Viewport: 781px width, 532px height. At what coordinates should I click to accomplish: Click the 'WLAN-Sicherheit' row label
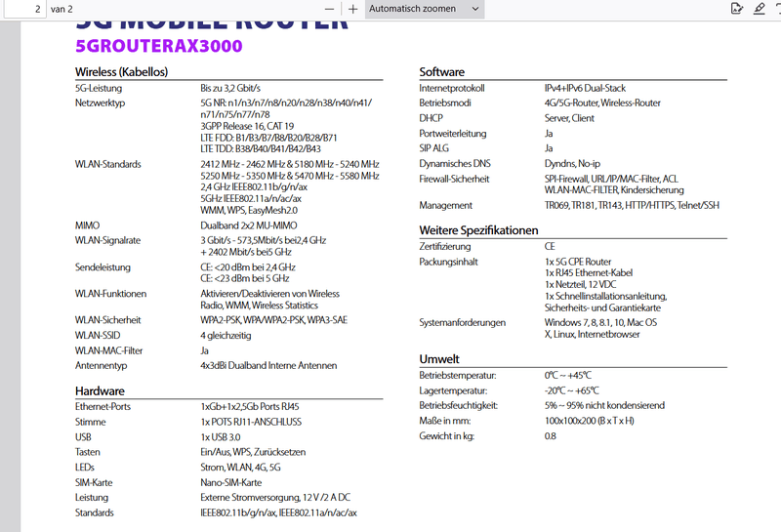click(x=108, y=320)
